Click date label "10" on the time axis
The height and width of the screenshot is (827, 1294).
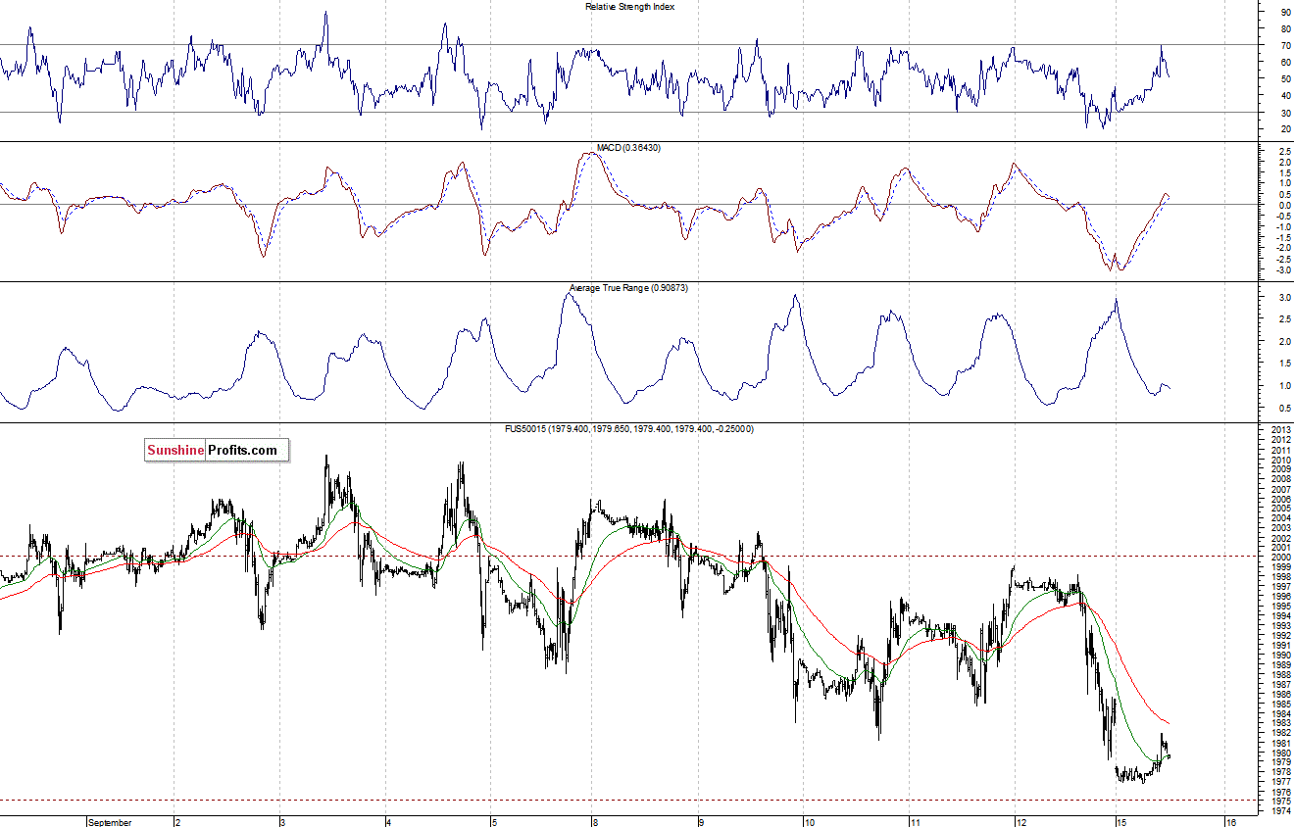tap(809, 822)
